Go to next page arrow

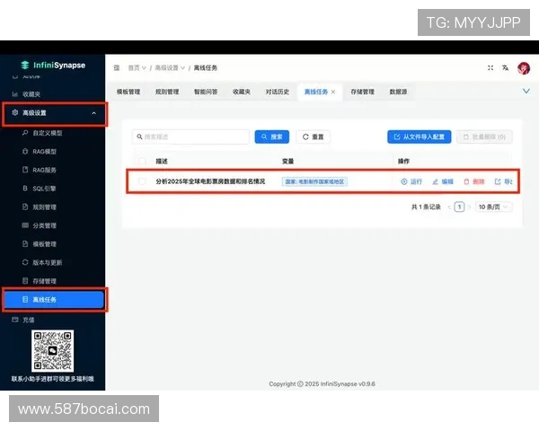[469, 207]
